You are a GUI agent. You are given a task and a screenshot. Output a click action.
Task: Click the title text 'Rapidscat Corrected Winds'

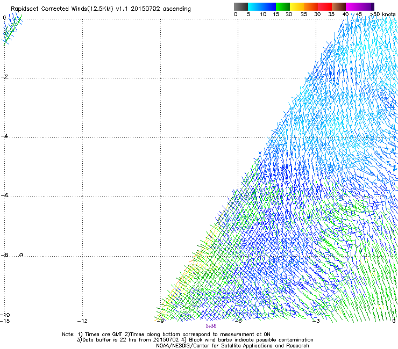(61, 9)
